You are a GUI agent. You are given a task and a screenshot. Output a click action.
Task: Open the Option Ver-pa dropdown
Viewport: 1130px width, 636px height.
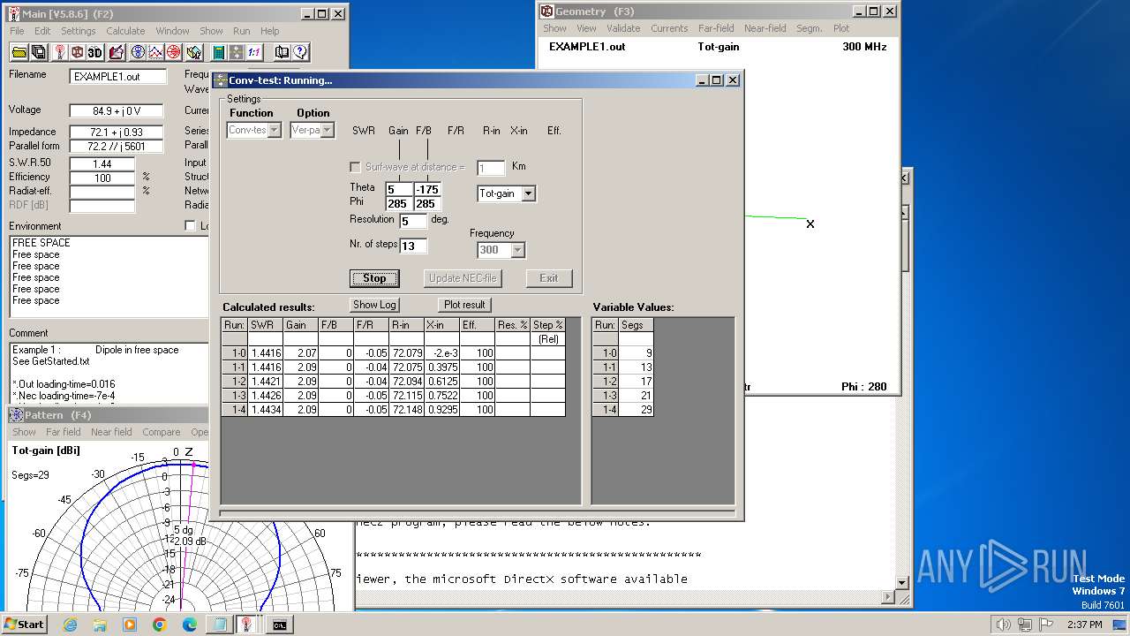(x=327, y=130)
